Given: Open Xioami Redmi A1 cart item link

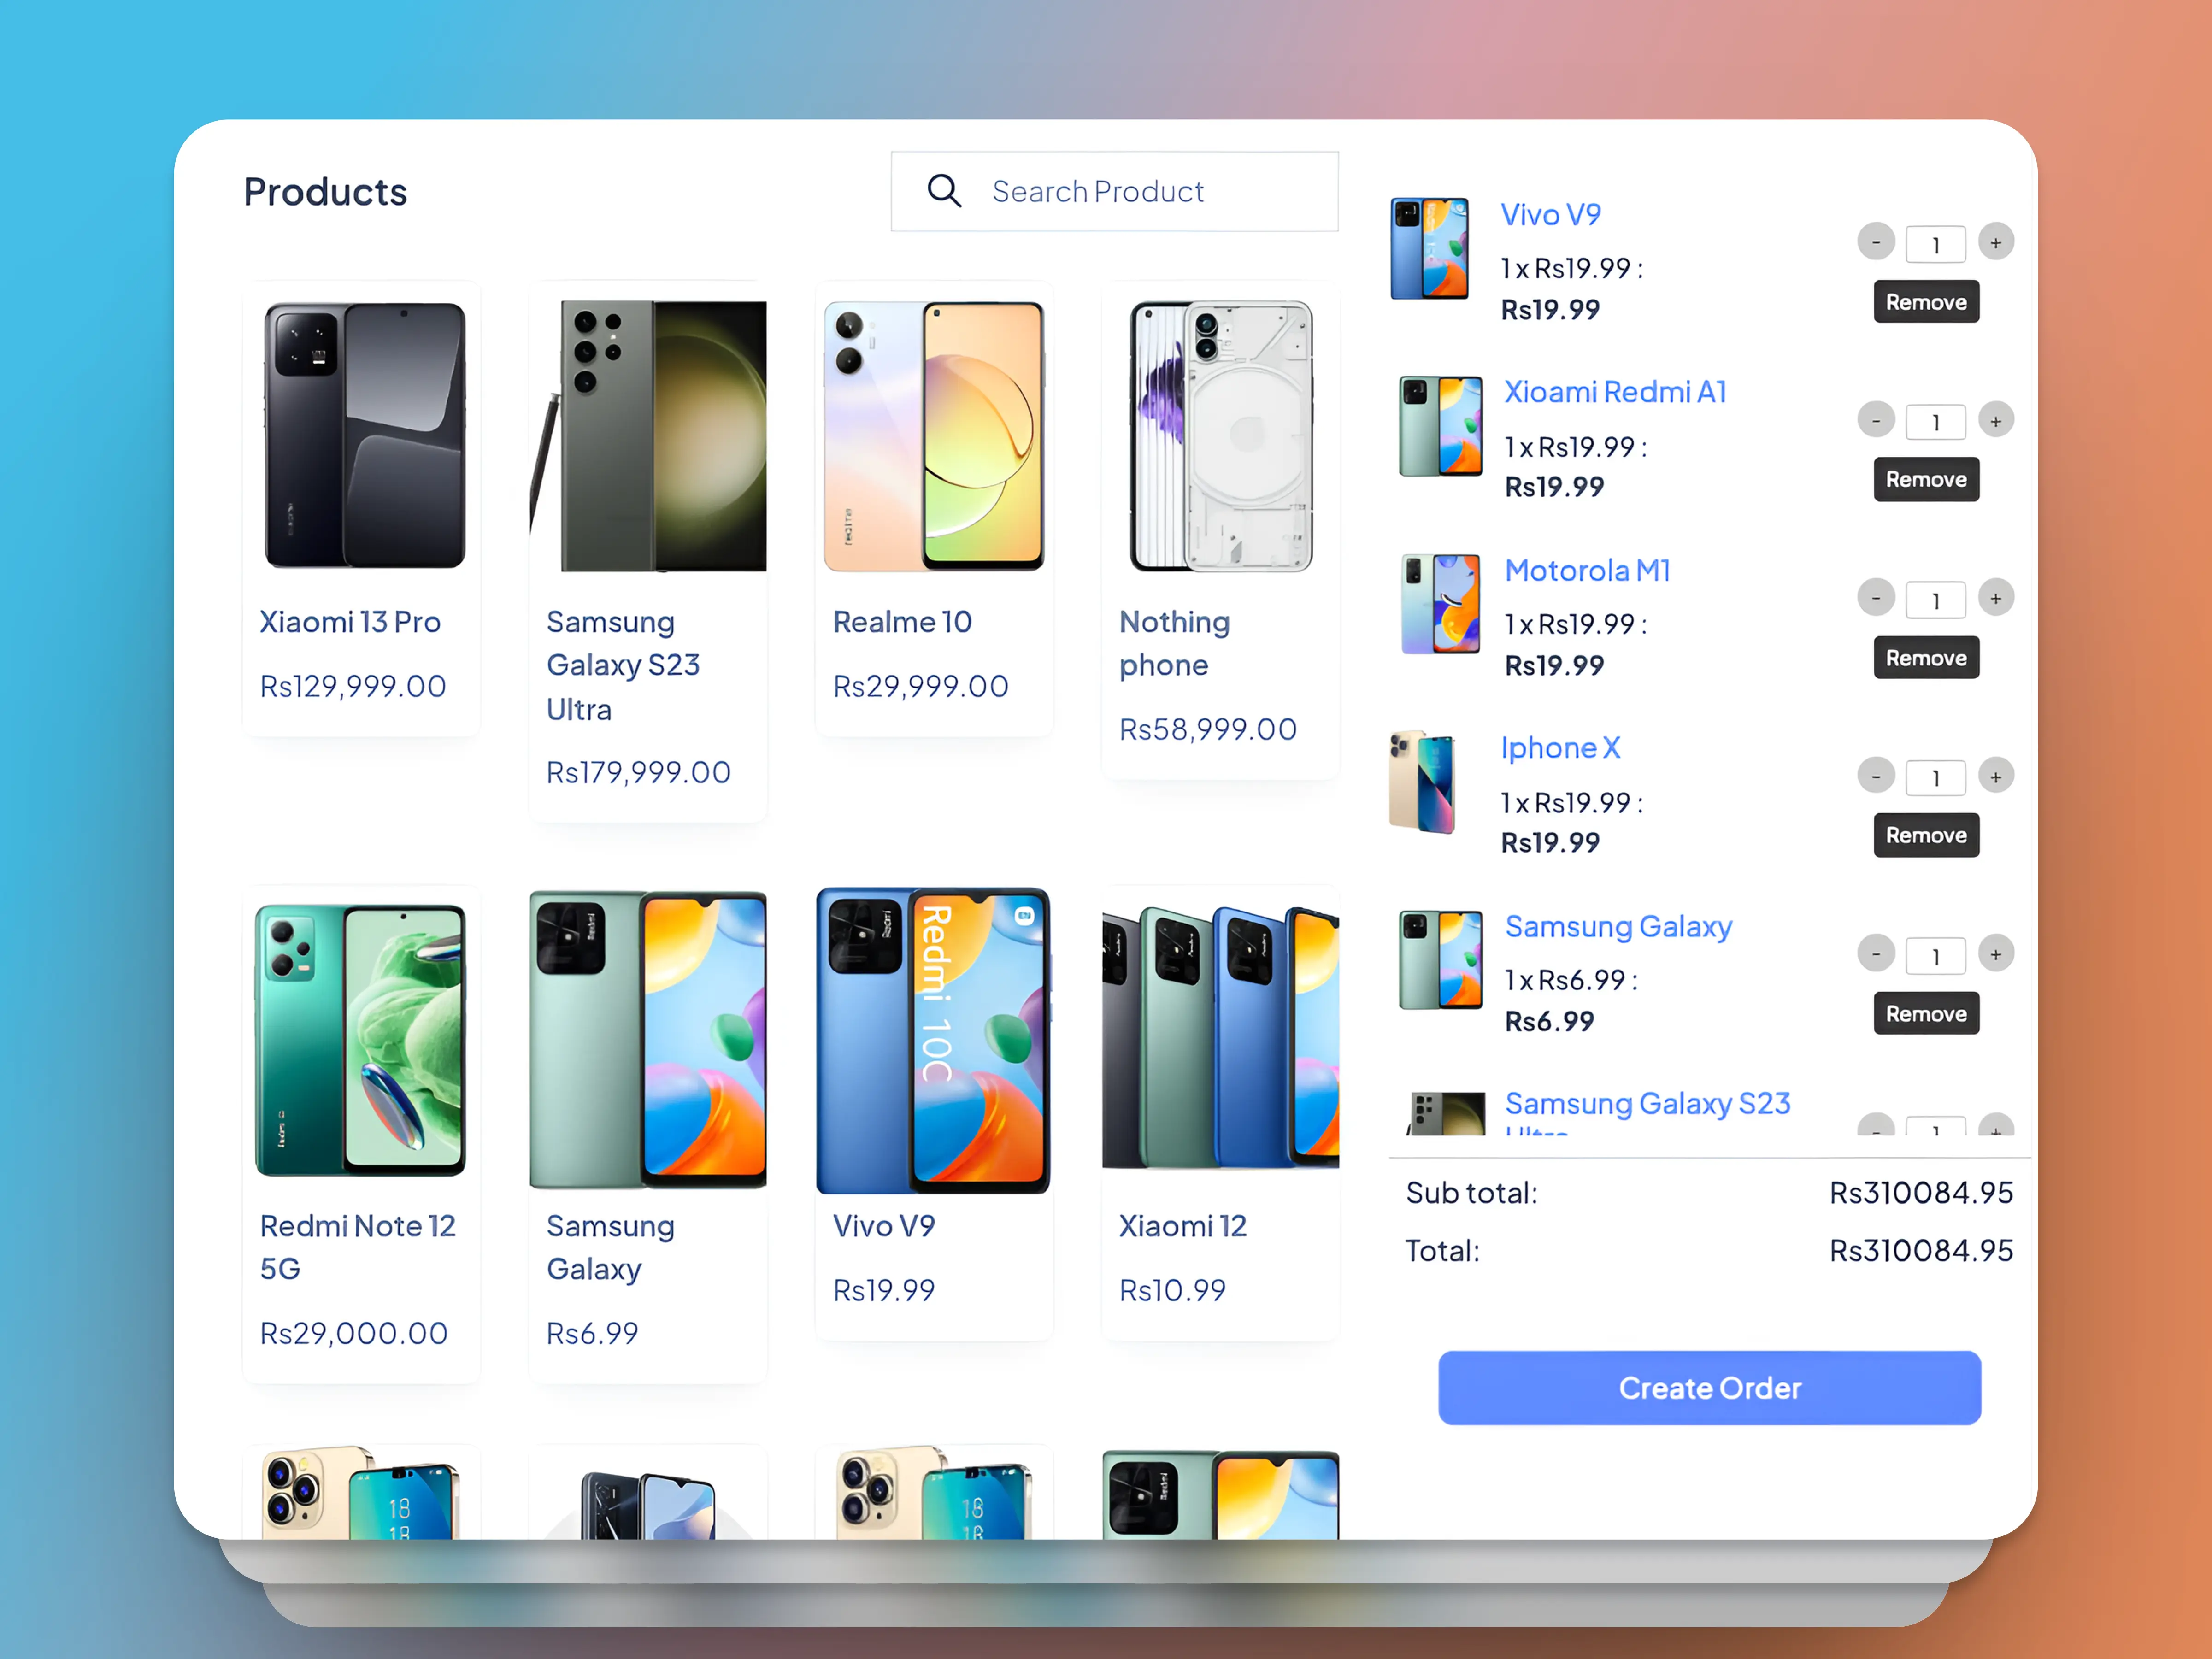Looking at the screenshot, I should (x=1615, y=392).
